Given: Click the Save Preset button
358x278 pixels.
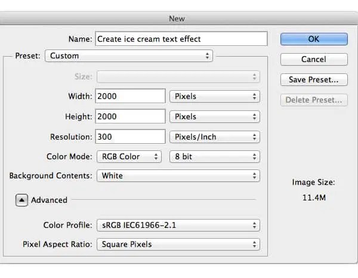Looking at the screenshot, I should [314, 79].
